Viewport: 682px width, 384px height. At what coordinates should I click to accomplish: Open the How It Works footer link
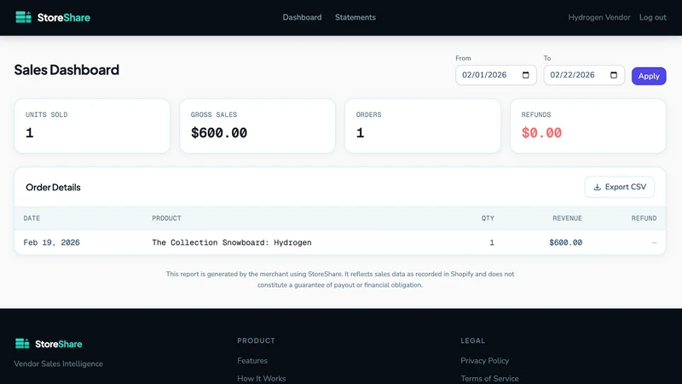[x=262, y=378]
